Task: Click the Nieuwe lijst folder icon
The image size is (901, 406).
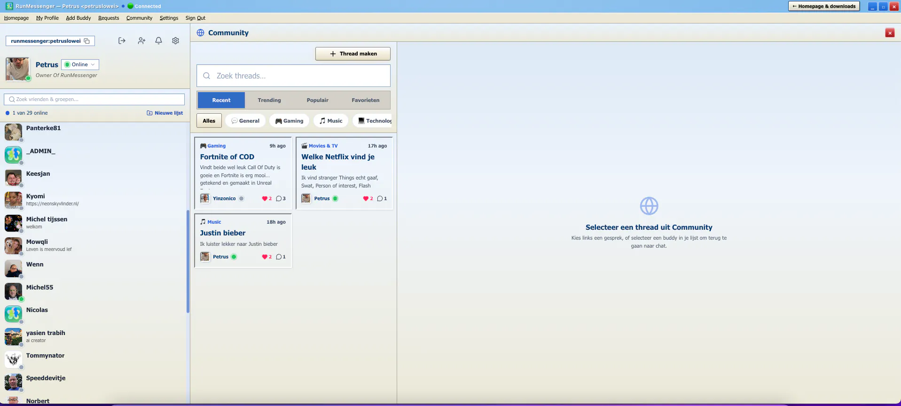Action: click(x=149, y=113)
